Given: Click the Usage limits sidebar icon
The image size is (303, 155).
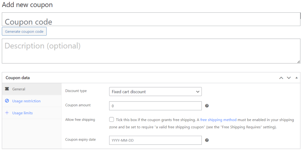Looking at the screenshot, I should pos(7,113).
